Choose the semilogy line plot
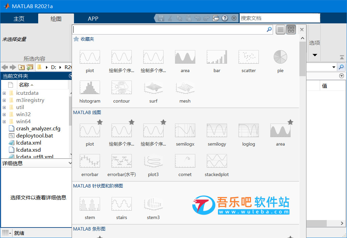The width and height of the screenshot is (347, 238). point(217,135)
